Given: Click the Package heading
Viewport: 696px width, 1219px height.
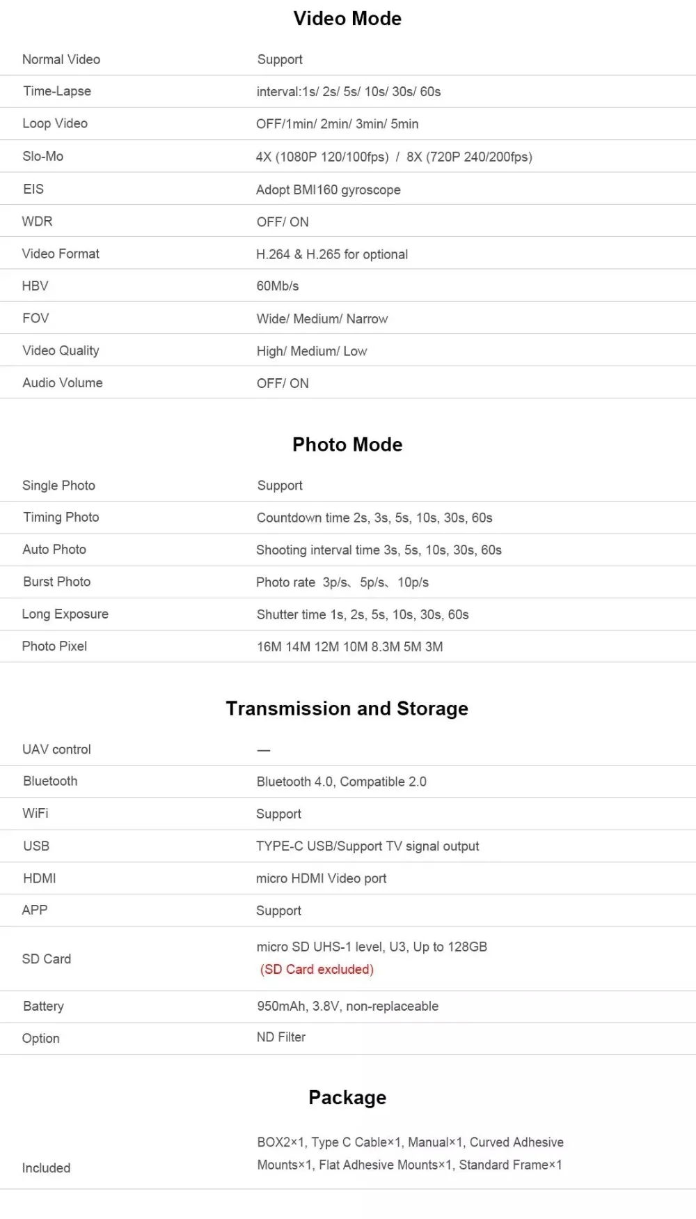Looking at the screenshot, I should 347,1098.
